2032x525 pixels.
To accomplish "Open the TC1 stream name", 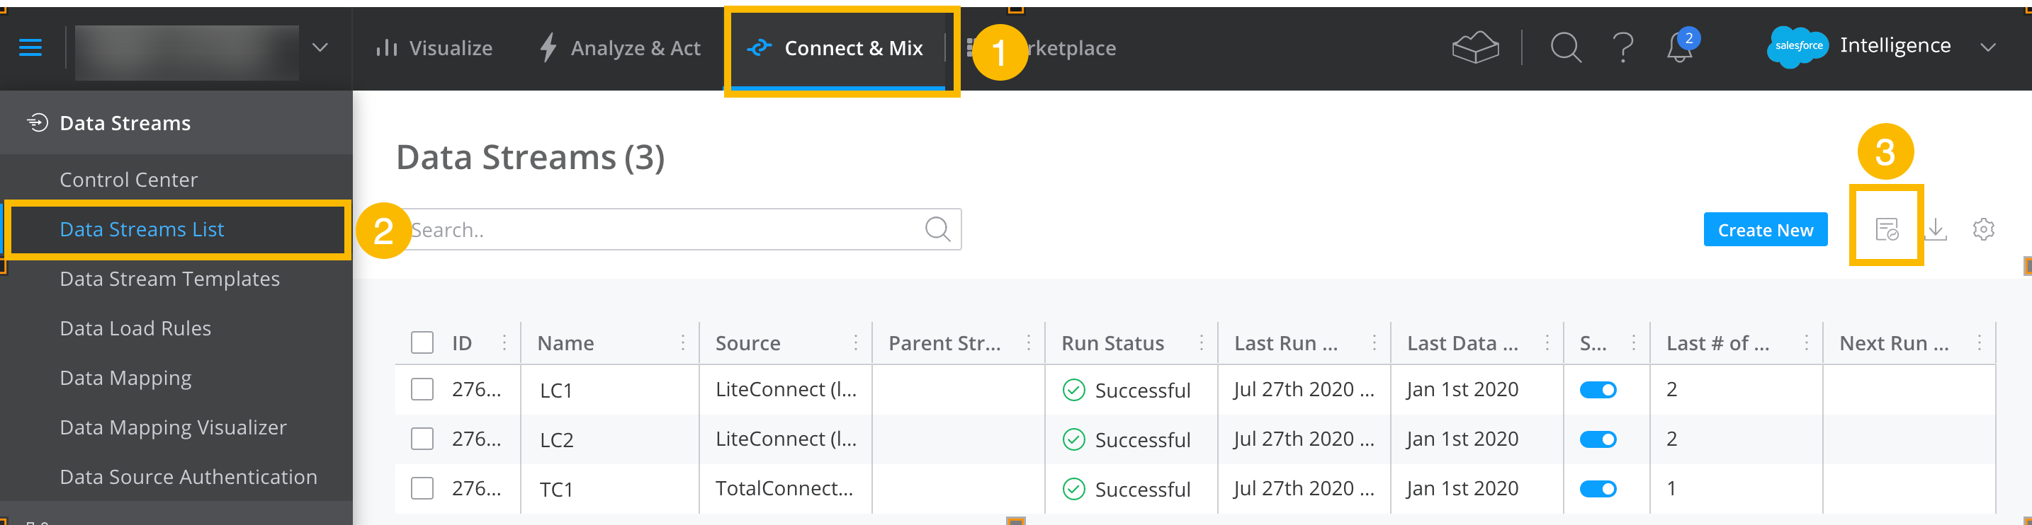I will [x=555, y=490].
